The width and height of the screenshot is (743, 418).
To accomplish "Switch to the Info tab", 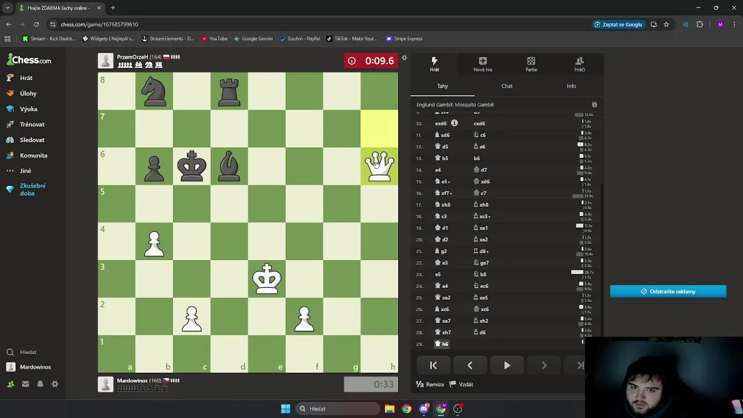I will (571, 86).
